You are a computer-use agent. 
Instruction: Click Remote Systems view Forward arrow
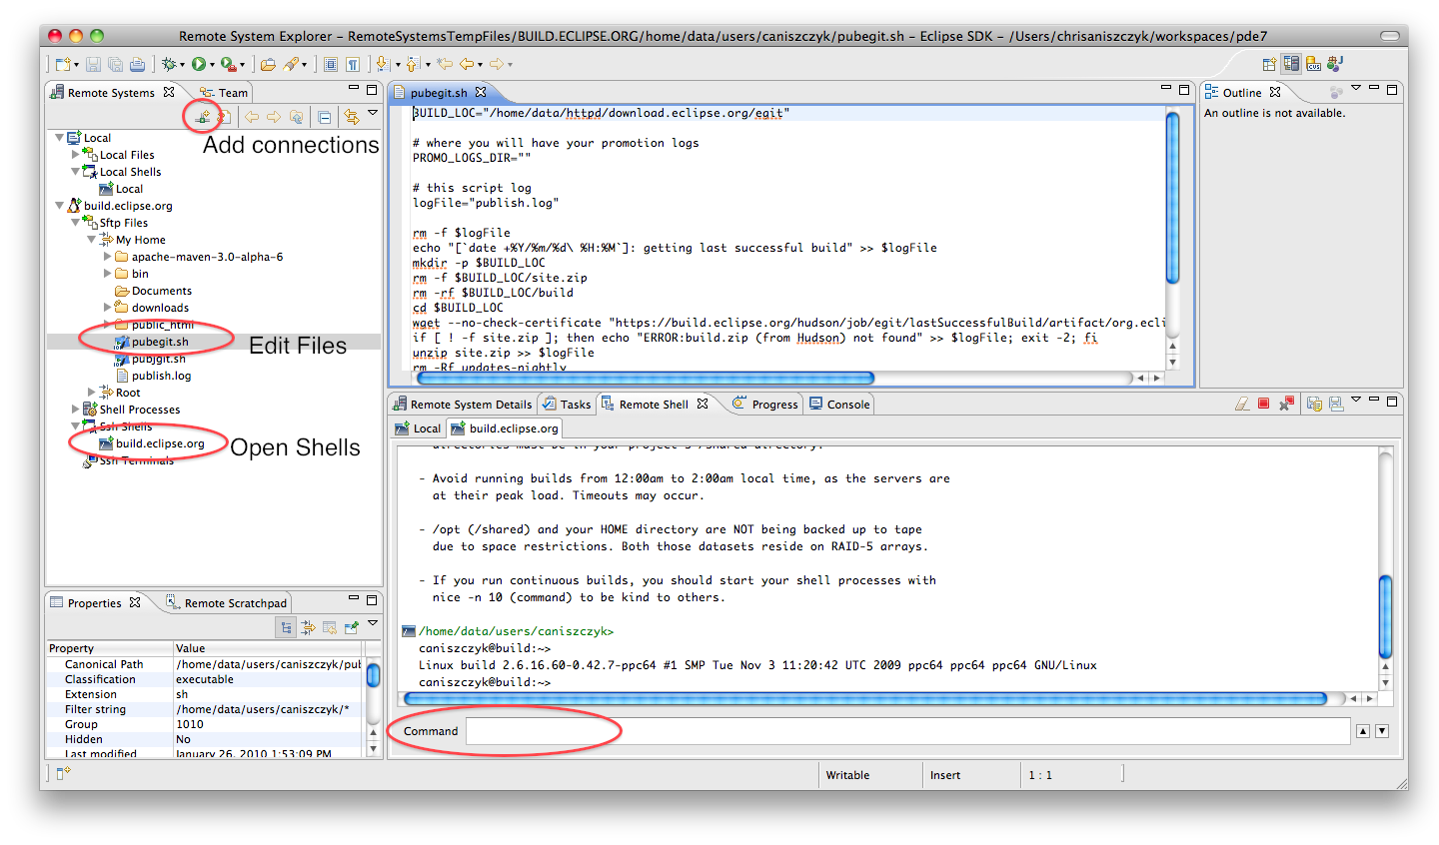click(x=274, y=117)
